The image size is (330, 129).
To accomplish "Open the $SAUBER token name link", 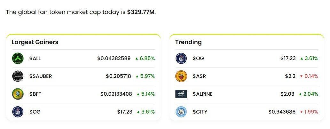I will [x=40, y=76].
